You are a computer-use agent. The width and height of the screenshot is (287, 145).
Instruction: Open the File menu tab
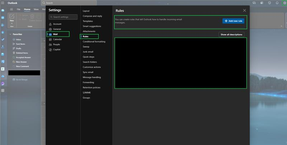[x=19, y=9]
